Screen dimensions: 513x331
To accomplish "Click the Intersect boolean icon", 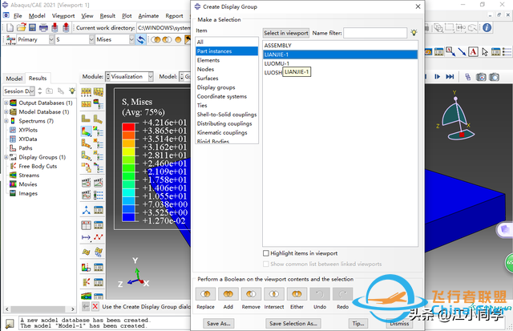I will coord(274,295).
